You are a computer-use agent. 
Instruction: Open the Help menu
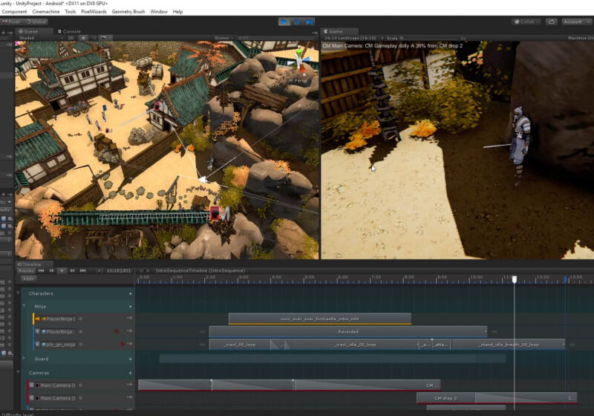pyautogui.click(x=177, y=12)
